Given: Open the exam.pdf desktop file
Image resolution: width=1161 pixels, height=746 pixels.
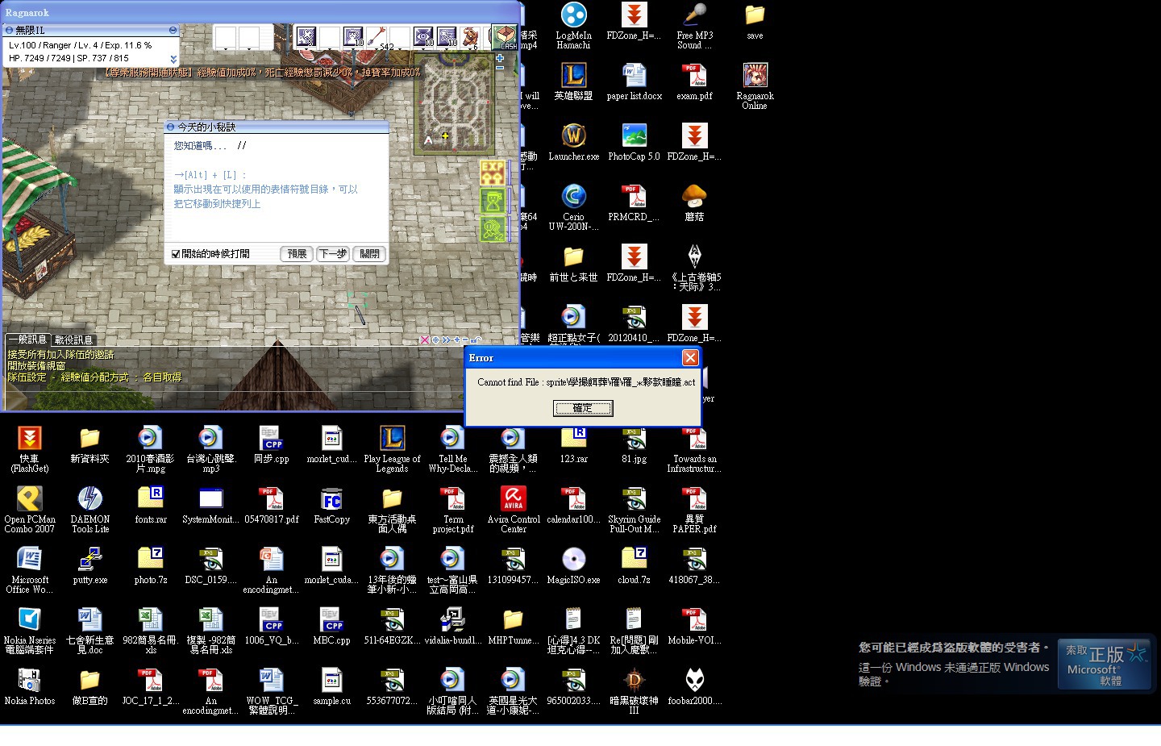Looking at the screenshot, I should [694, 81].
